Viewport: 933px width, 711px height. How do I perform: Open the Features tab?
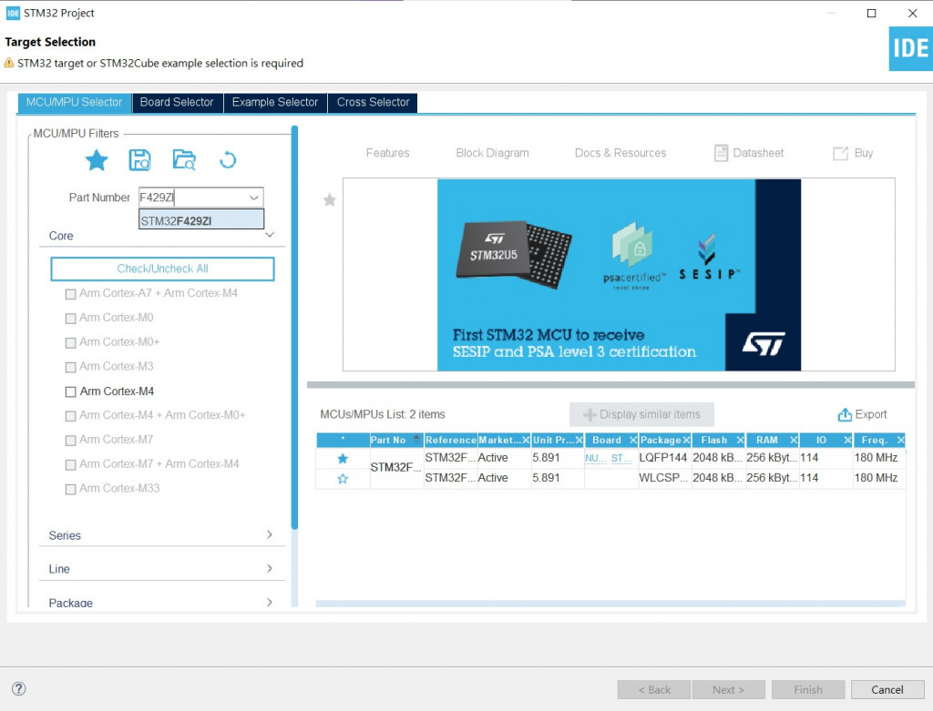(x=388, y=153)
